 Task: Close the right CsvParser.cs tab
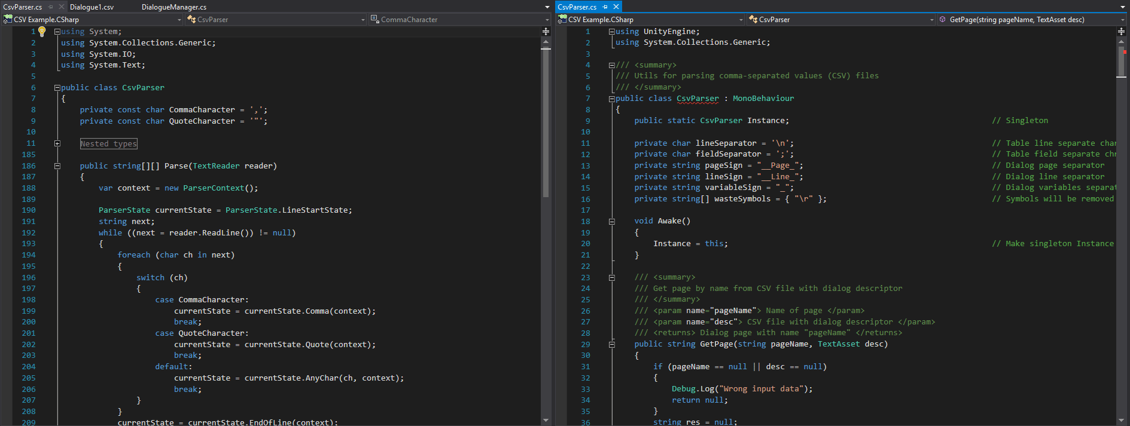[x=616, y=7]
